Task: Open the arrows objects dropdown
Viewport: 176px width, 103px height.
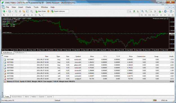Action: [42, 15]
